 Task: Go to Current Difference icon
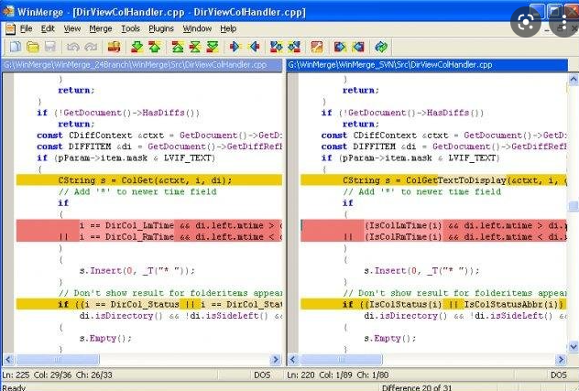coord(194,47)
